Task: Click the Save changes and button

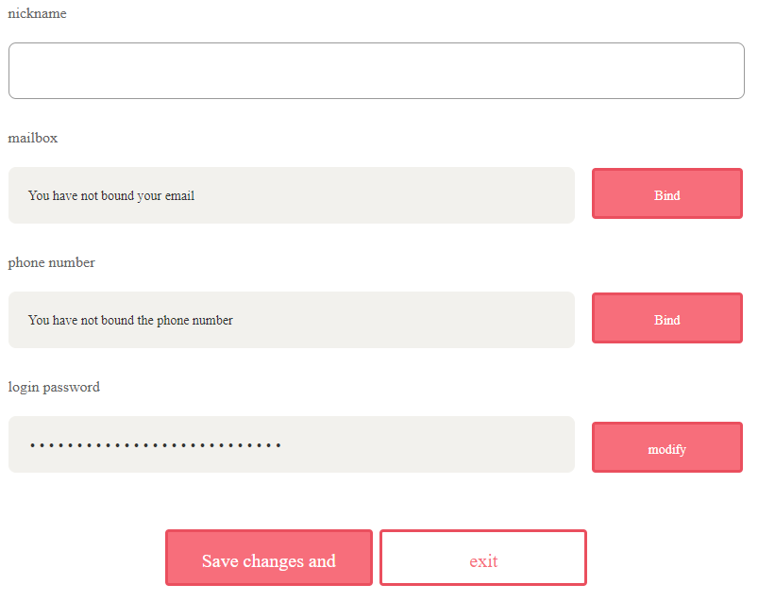Action: tap(269, 558)
